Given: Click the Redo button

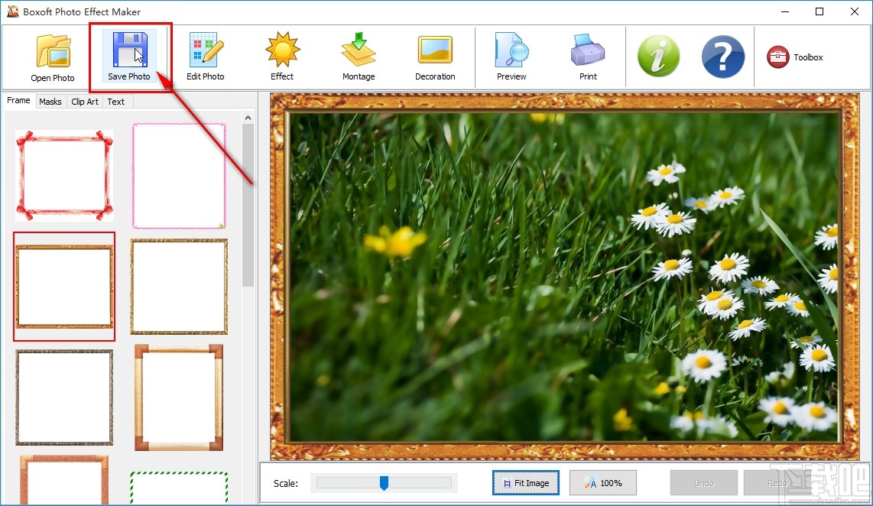Looking at the screenshot, I should click(x=777, y=482).
